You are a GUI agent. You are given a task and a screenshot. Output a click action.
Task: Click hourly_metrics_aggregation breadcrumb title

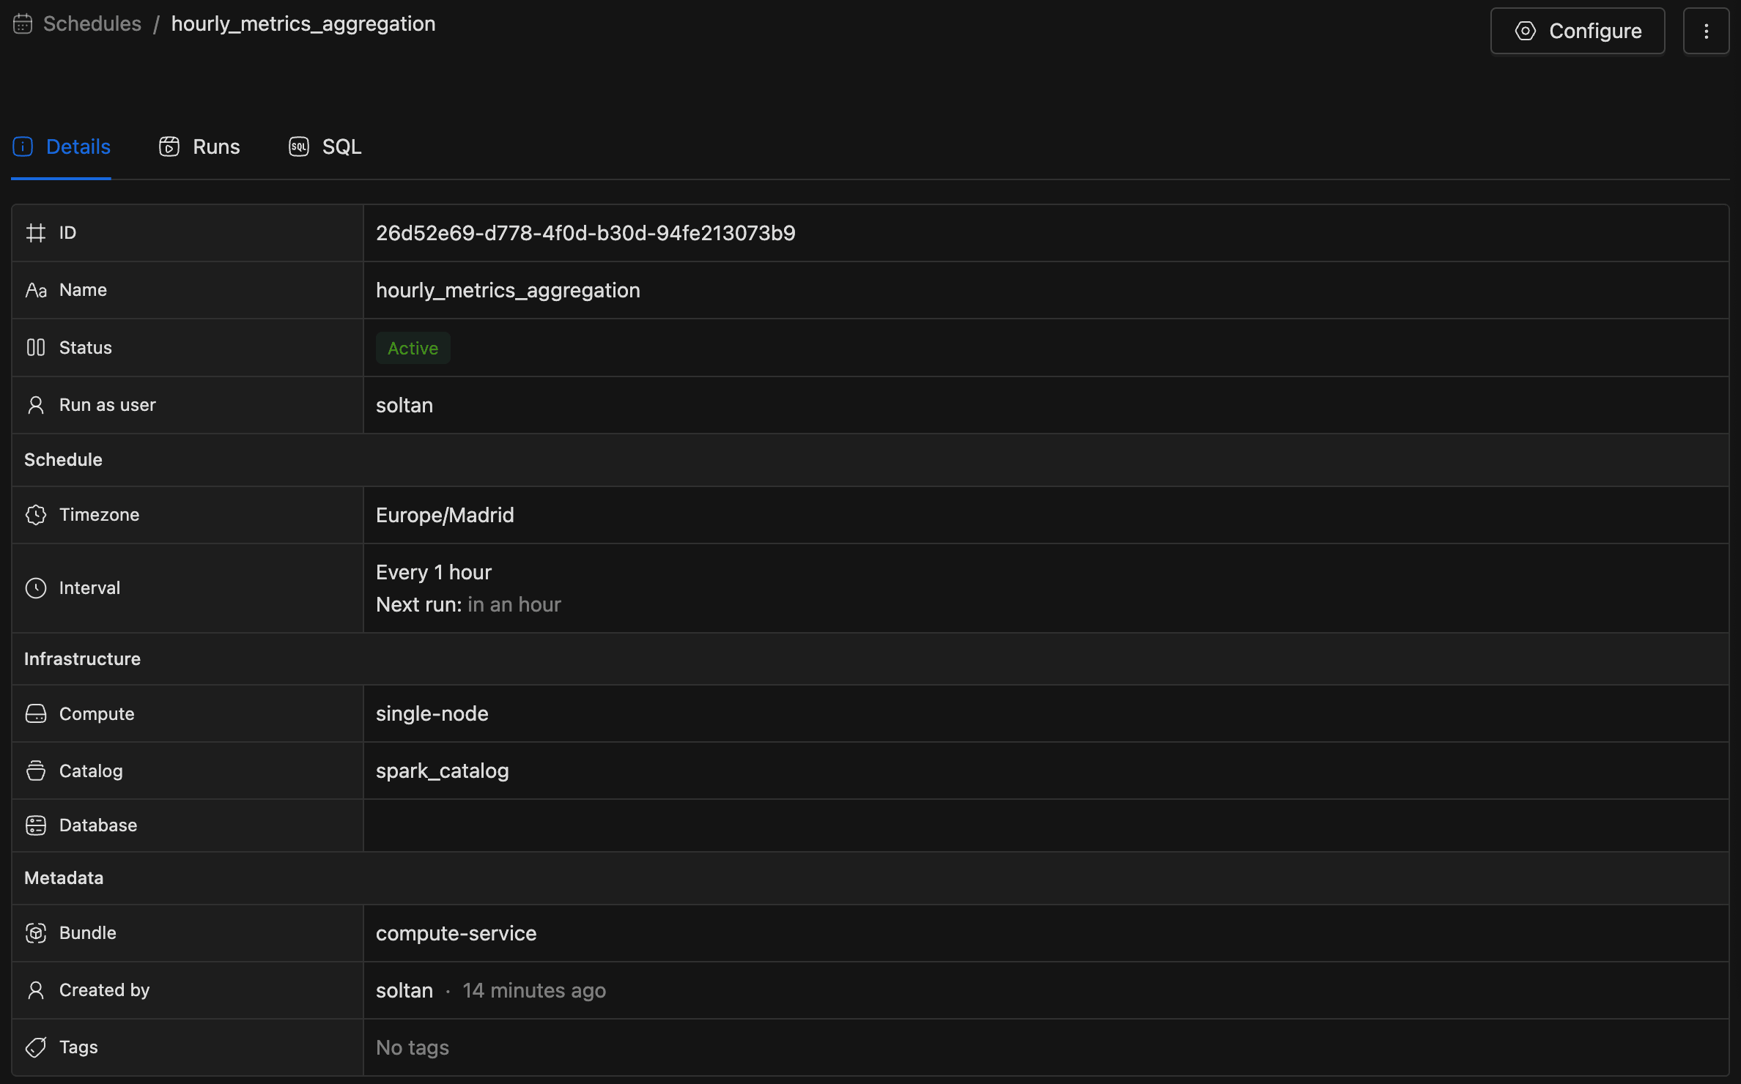point(303,24)
